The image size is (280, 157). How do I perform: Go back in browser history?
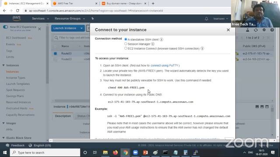[x=4, y=10]
